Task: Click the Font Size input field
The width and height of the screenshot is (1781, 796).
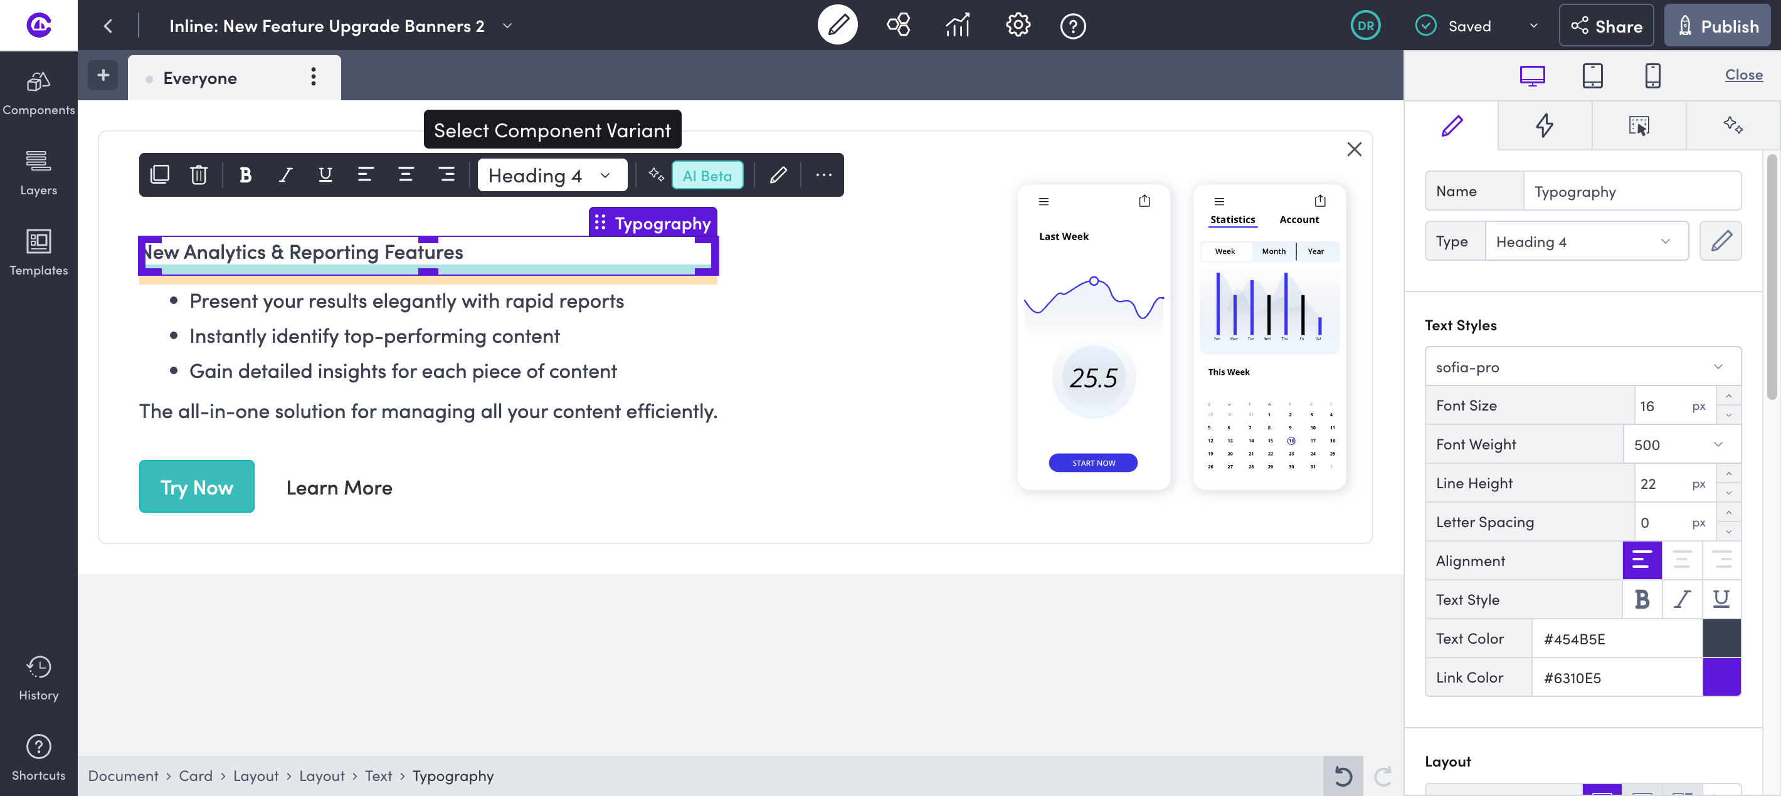Action: pyautogui.click(x=1659, y=406)
